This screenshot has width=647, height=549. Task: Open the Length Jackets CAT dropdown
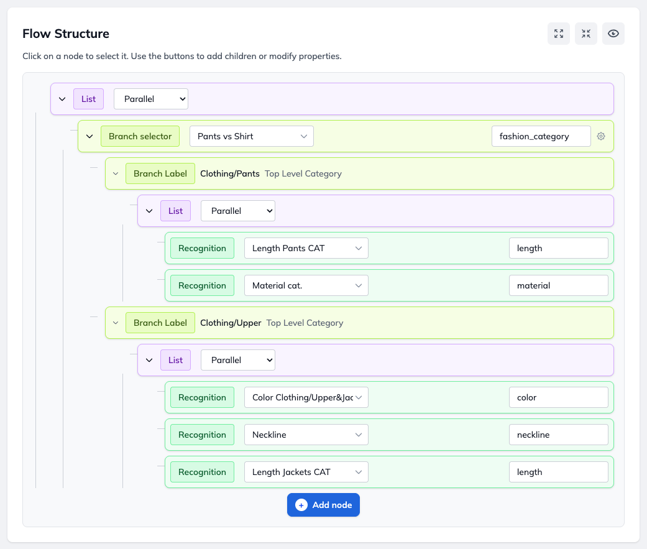click(x=306, y=472)
